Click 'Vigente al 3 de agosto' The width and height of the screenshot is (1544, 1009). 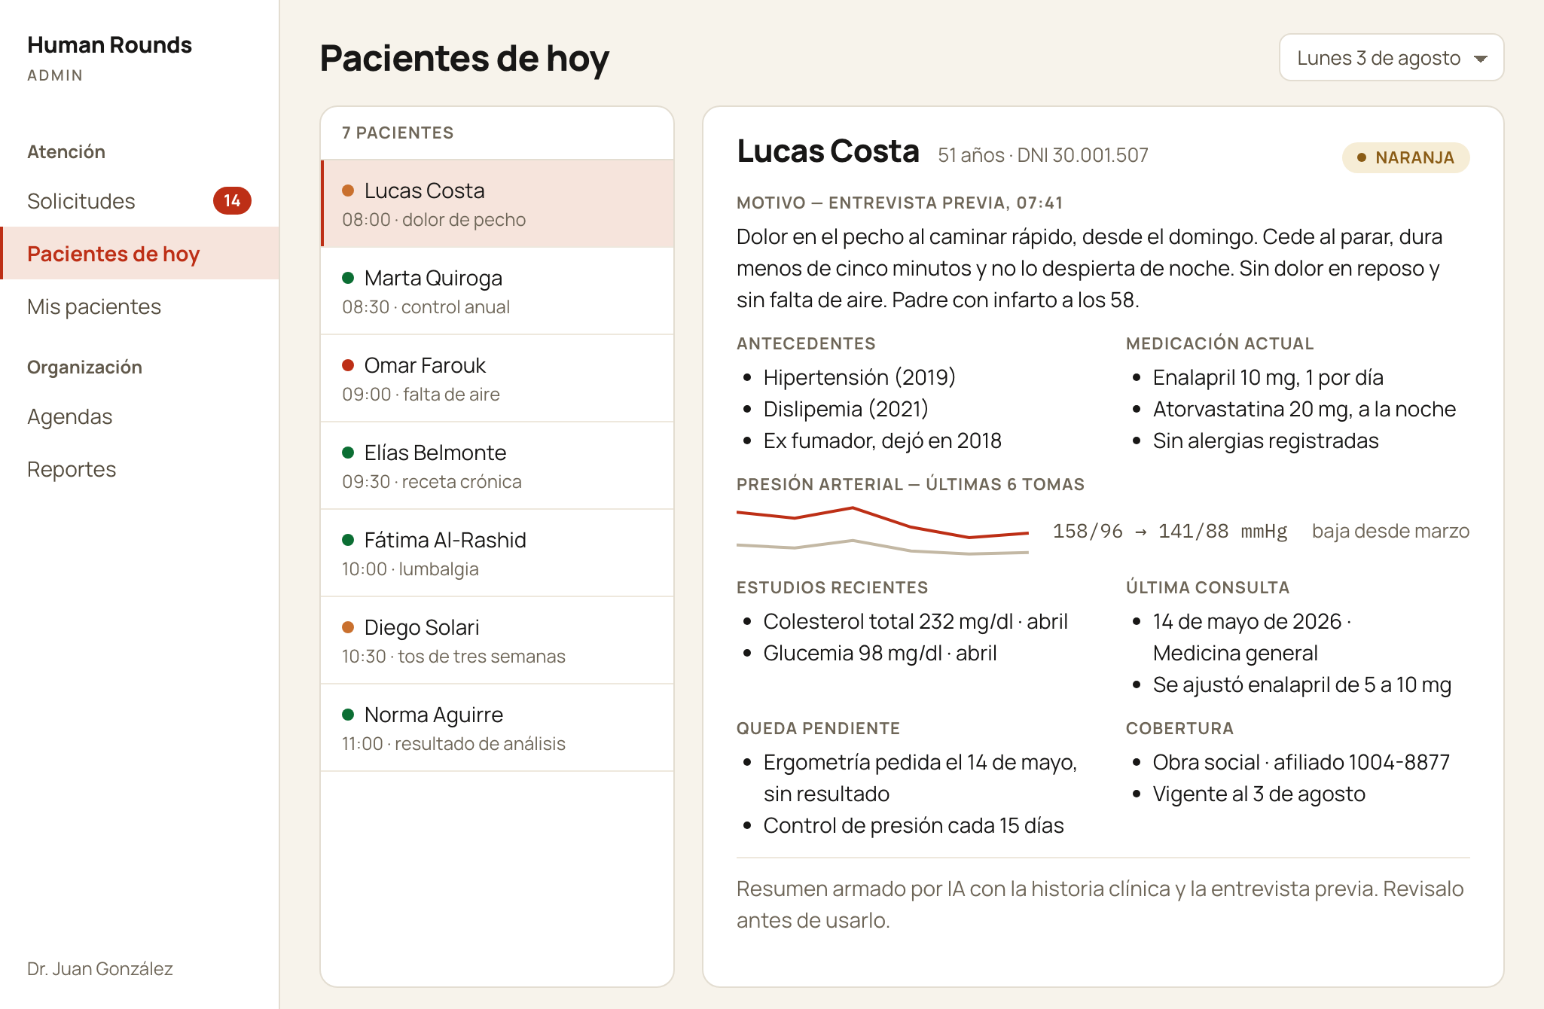click(x=1259, y=794)
